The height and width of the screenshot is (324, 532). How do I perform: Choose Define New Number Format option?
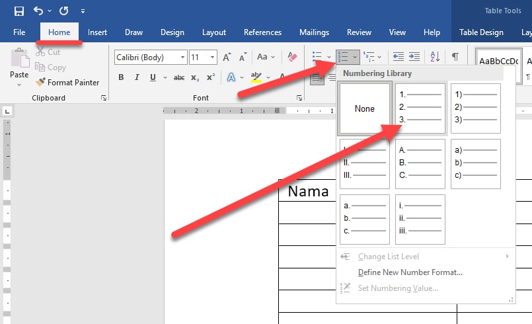[x=410, y=272]
